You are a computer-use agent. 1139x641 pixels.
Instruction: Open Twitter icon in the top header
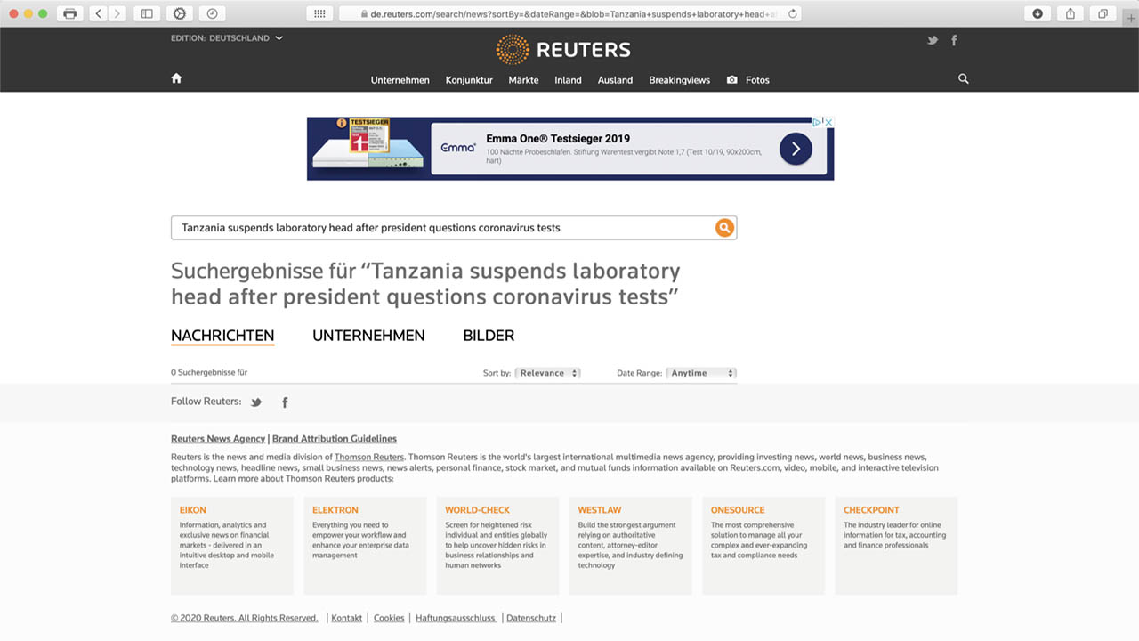(933, 40)
